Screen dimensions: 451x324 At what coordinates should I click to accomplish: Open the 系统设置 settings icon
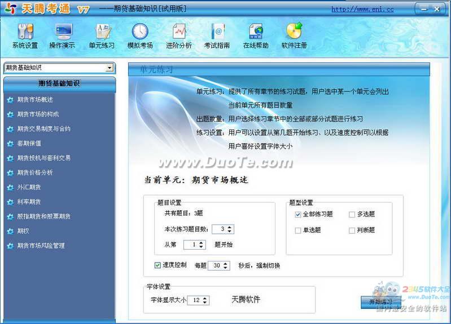tap(25, 33)
